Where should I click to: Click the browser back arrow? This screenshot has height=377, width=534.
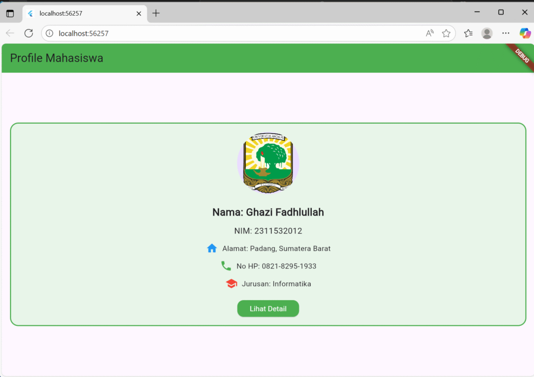(10, 33)
